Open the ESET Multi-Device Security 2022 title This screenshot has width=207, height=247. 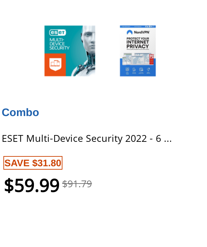coord(87,139)
